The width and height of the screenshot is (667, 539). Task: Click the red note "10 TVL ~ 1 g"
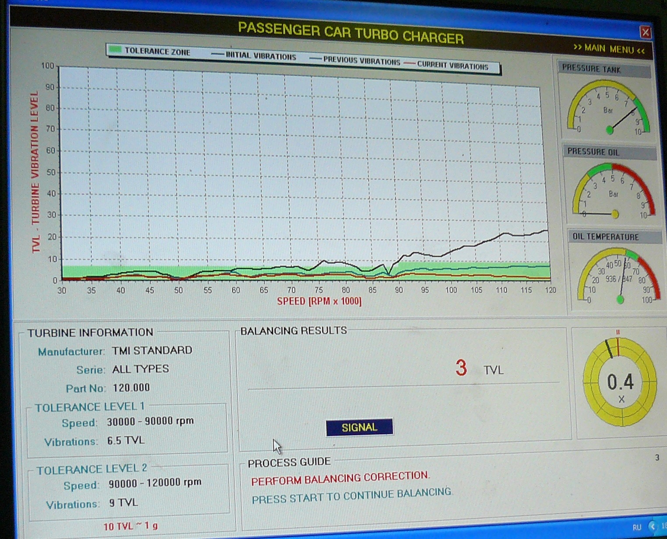point(130,526)
